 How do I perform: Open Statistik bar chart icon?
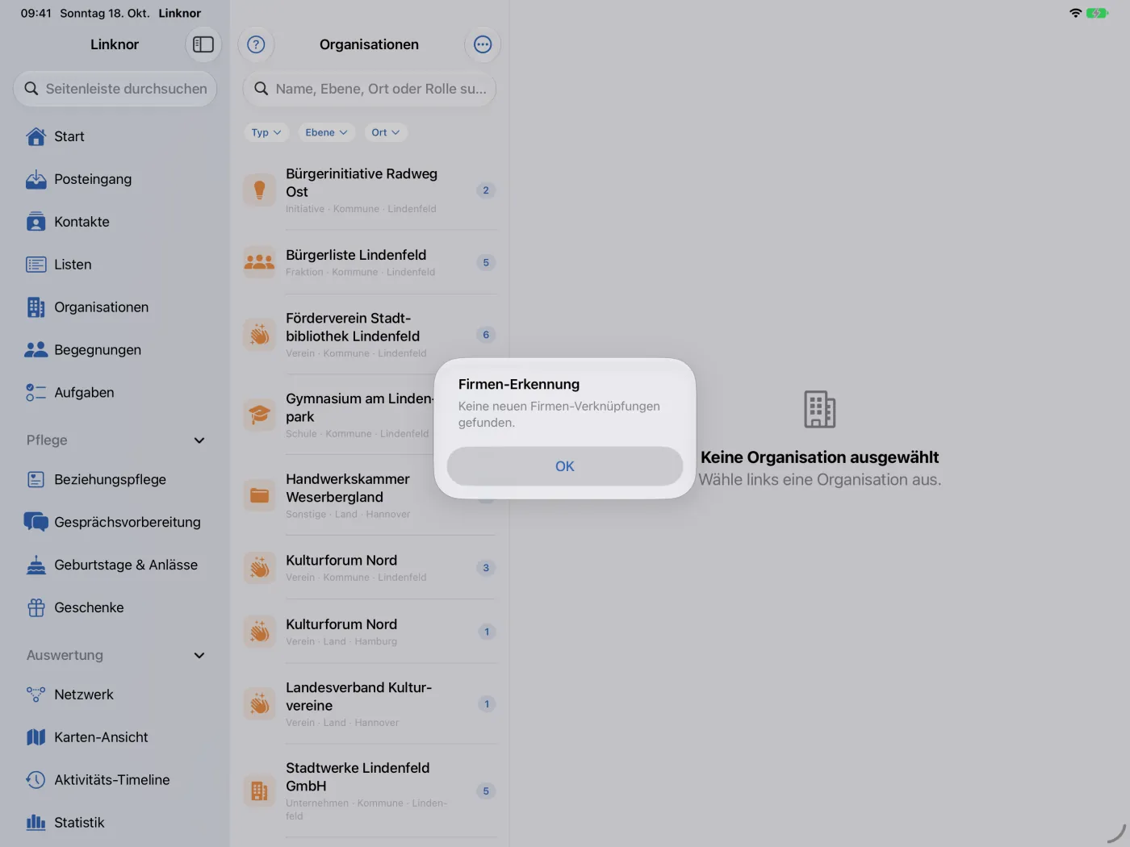[x=36, y=823]
